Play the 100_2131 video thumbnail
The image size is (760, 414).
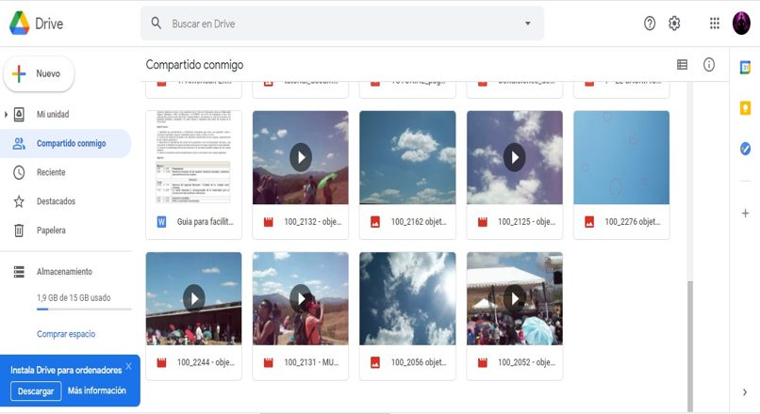pyautogui.click(x=301, y=298)
